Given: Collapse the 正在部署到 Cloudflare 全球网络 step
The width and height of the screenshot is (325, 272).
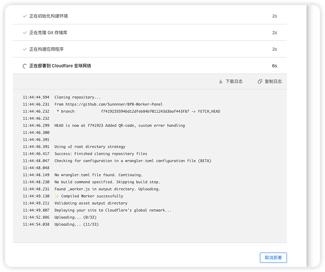Looking at the screenshot, I should 150,66.
